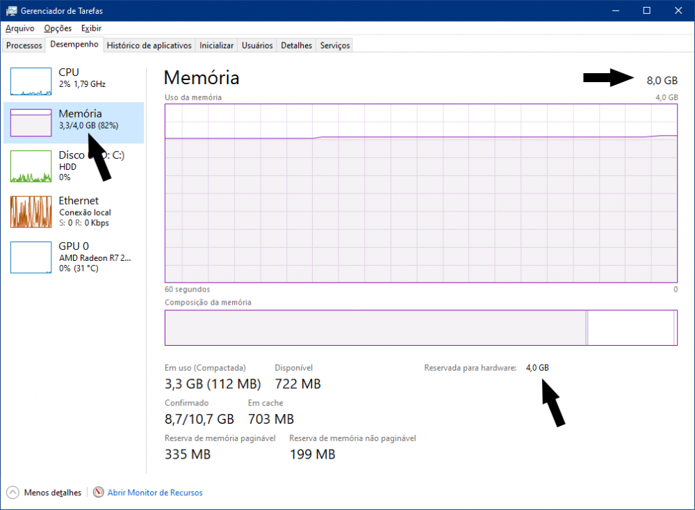Select the CPU mini graph thumbnail
This screenshot has width=695, height=510.
pyautogui.click(x=31, y=81)
